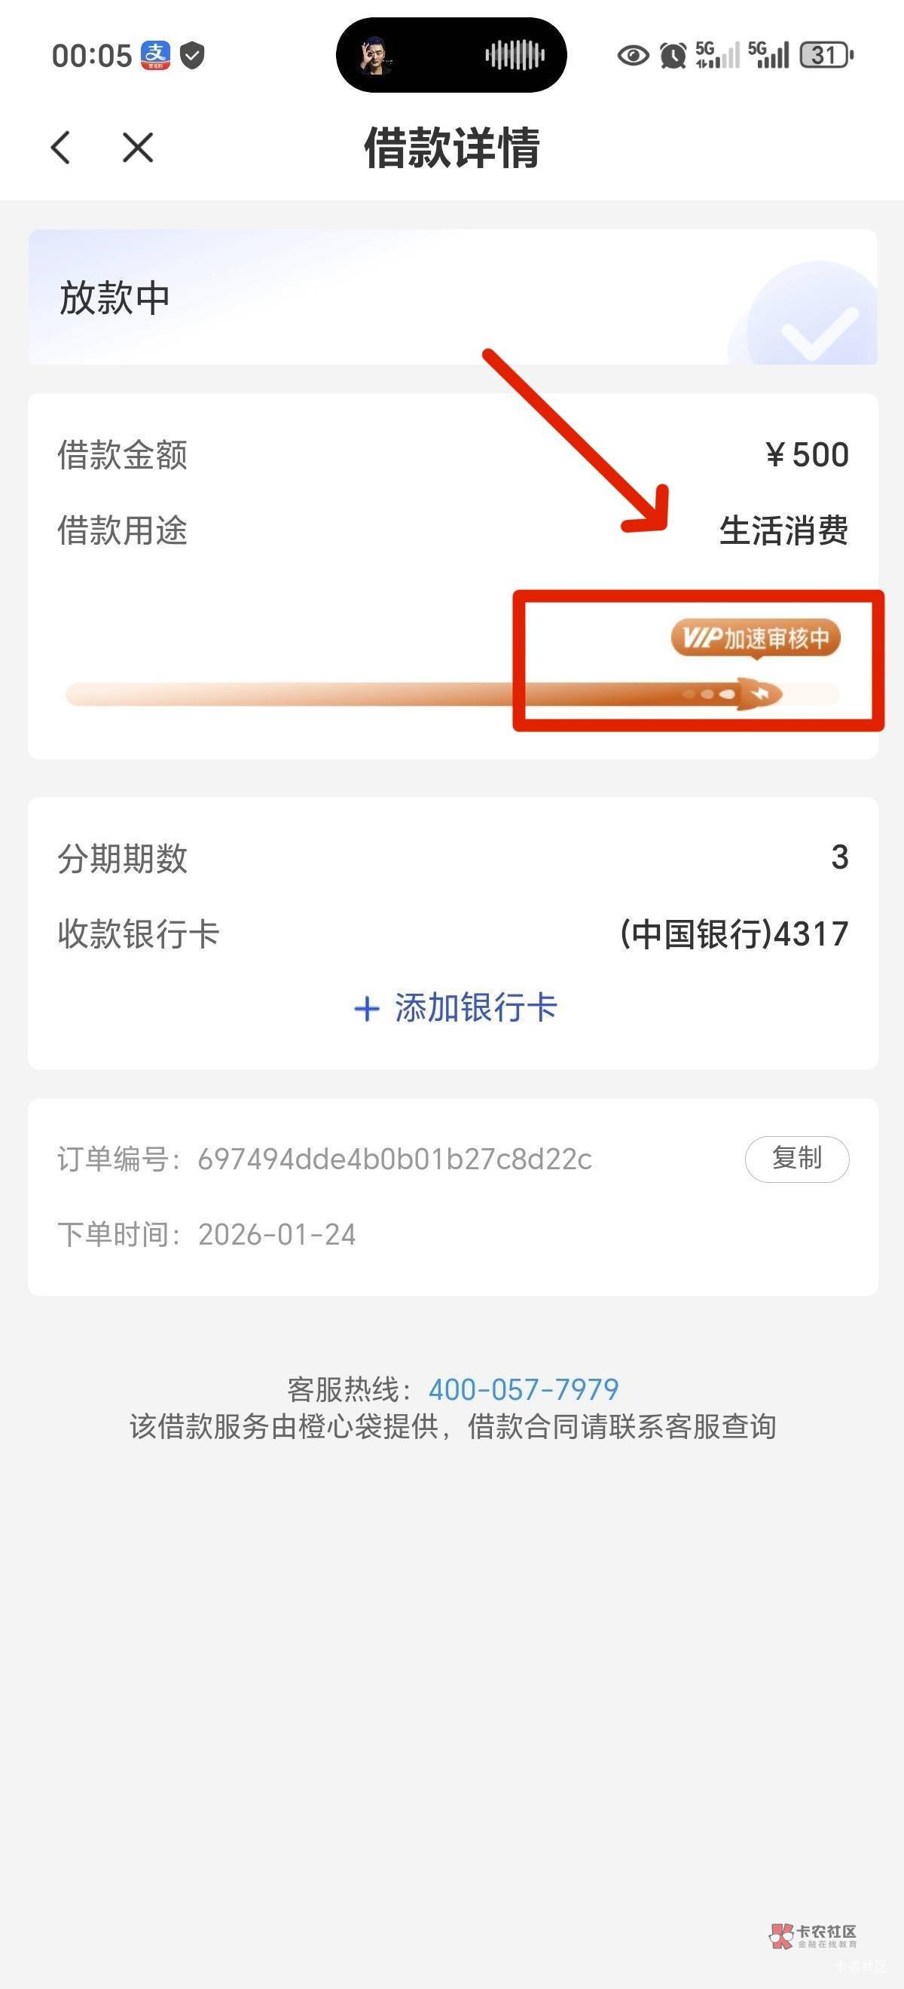The width and height of the screenshot is (904, 1989).
Task: Click the VIP加速审核中 badge
Action: 756,639
